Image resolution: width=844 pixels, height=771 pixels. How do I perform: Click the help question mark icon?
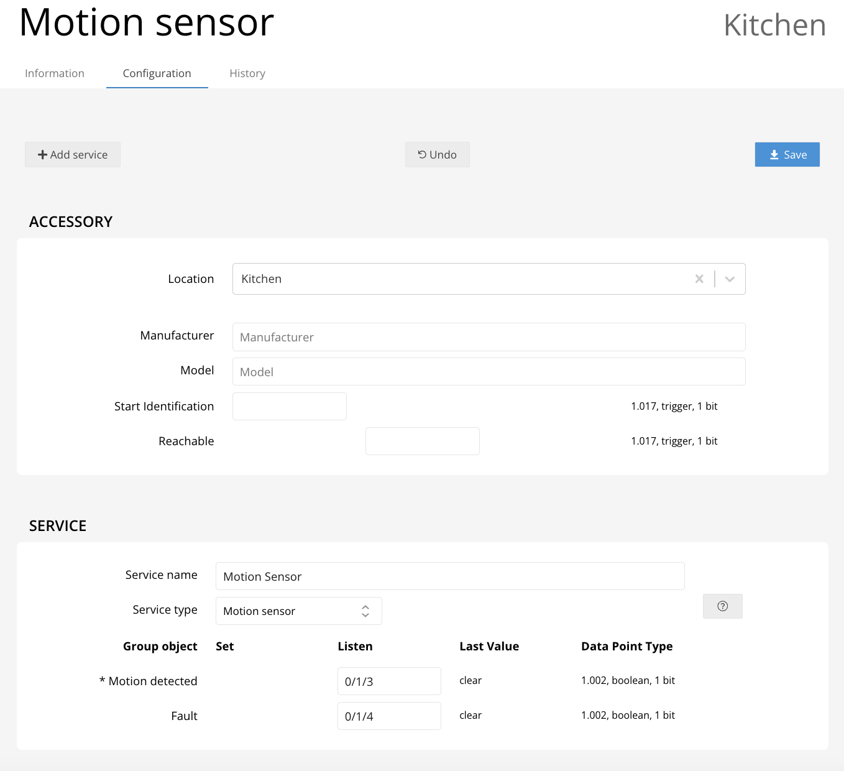722,606
